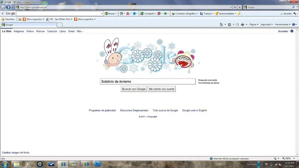This screenshot has width=299, height=168.
Task: Click the Google search provider box in IE
Action: tap(267, 7)
